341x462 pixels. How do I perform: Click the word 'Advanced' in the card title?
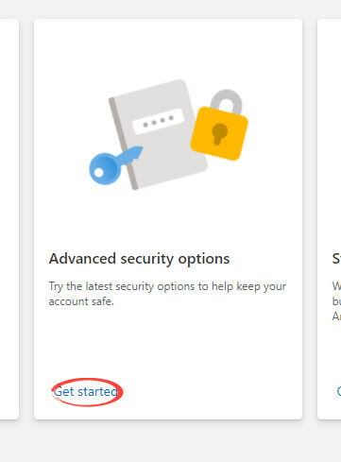click(82, 259)
